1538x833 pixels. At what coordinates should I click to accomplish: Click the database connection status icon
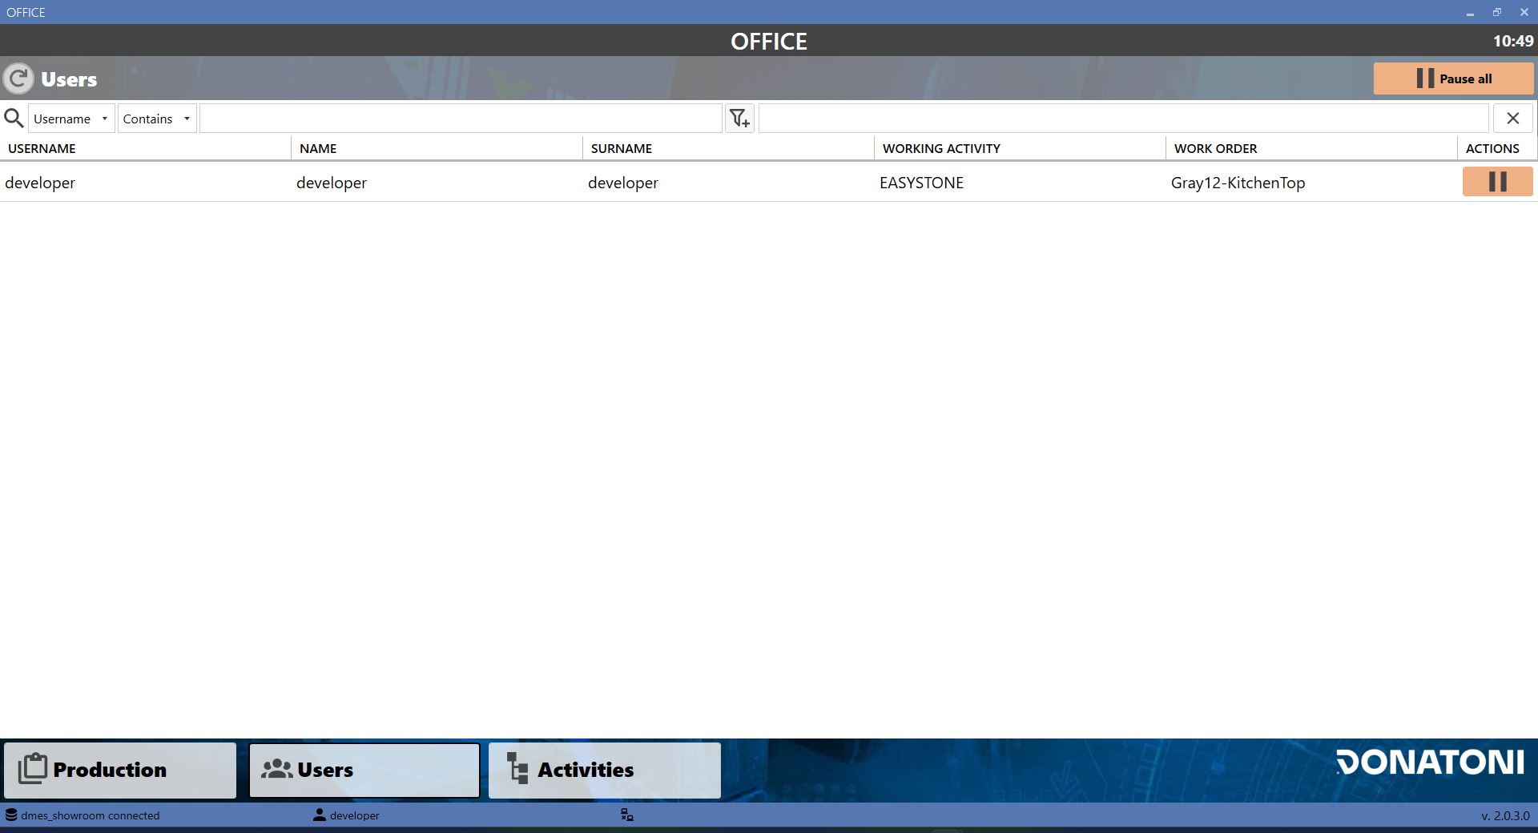tap(11, 815)
